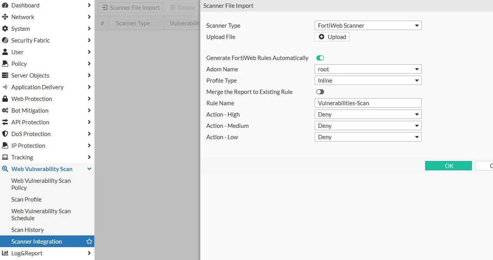Click the Log&Report chart icon
493x260 pixels.
(x=5, y=253)
